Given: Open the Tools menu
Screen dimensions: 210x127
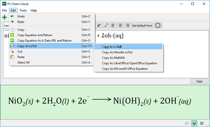Looking at the screenshot, I should pyautogui.click(x=23, y=10).
